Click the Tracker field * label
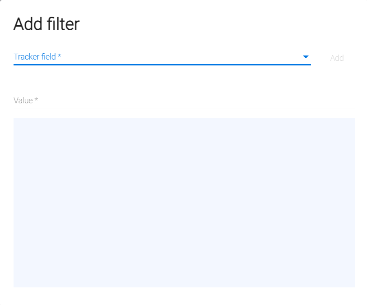Screen dimensions: 367x305 [x=37, y=57]
